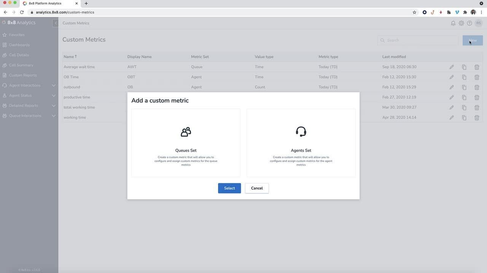Viewport: 487px width, 273px height.
Task: Expand Agent Interactions section
Action: click(x=29, y=85)
